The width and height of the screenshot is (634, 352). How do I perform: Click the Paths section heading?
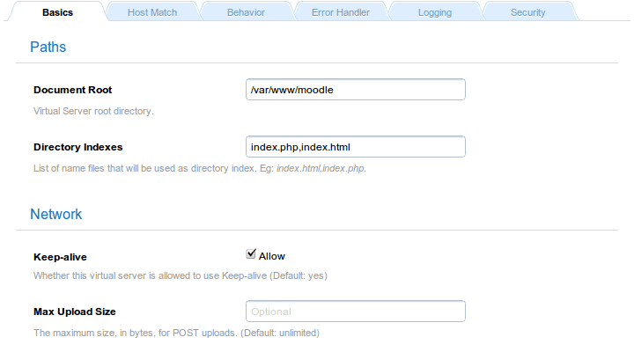[48, 47]
